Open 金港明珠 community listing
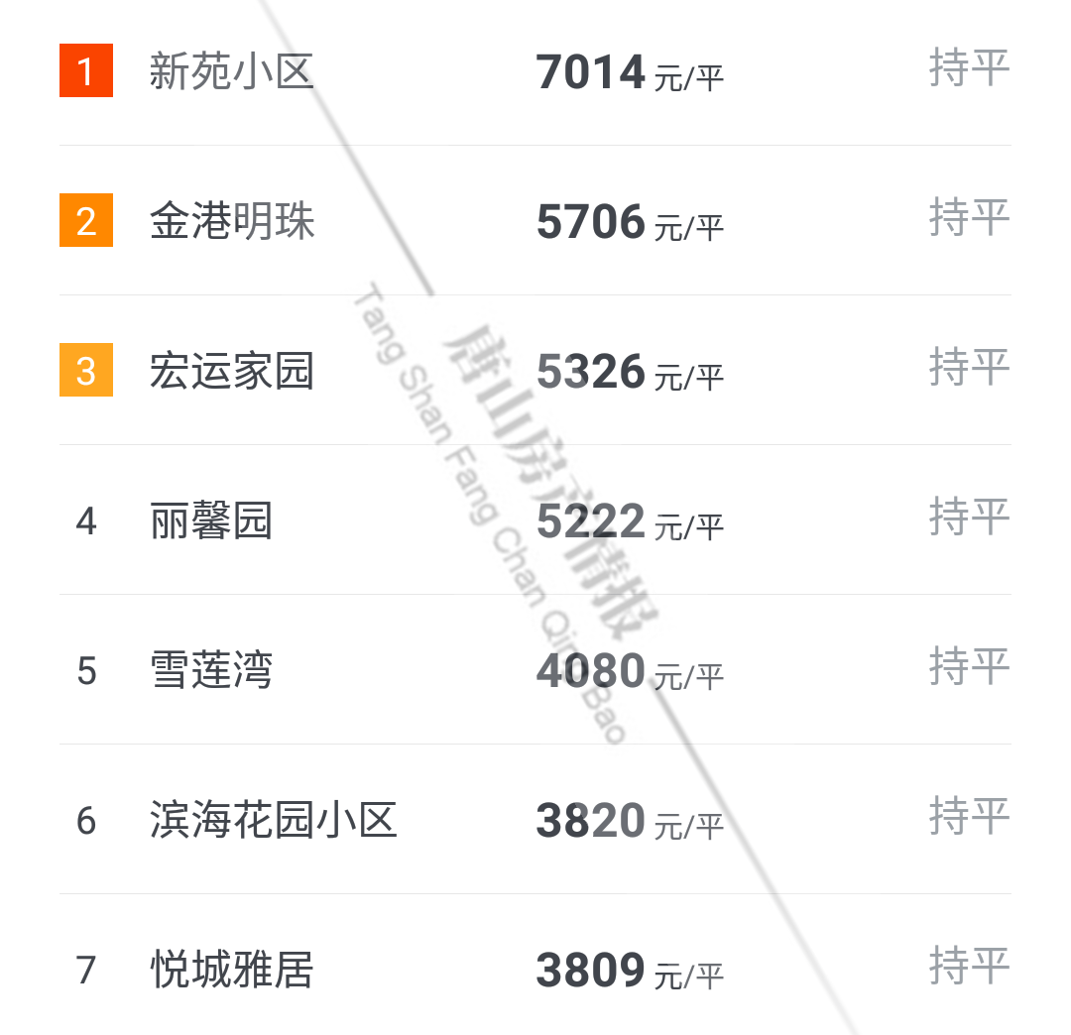The width and height of the screenshot is (1071, 1035). pyautogui.click(x=231, y=220)
